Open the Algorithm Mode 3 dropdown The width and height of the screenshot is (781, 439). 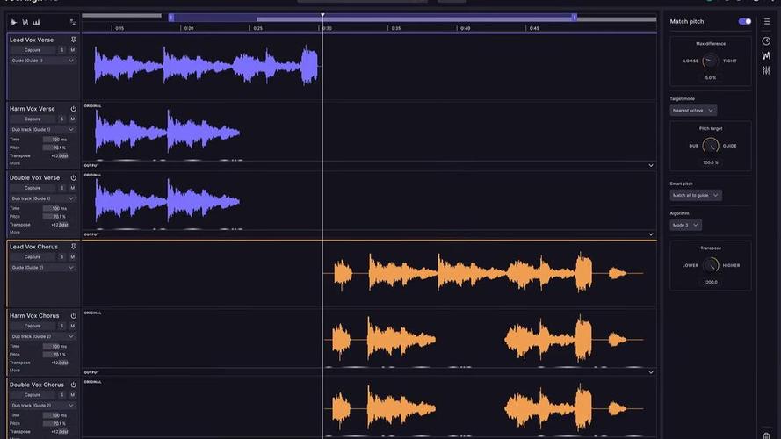[686, 225]
